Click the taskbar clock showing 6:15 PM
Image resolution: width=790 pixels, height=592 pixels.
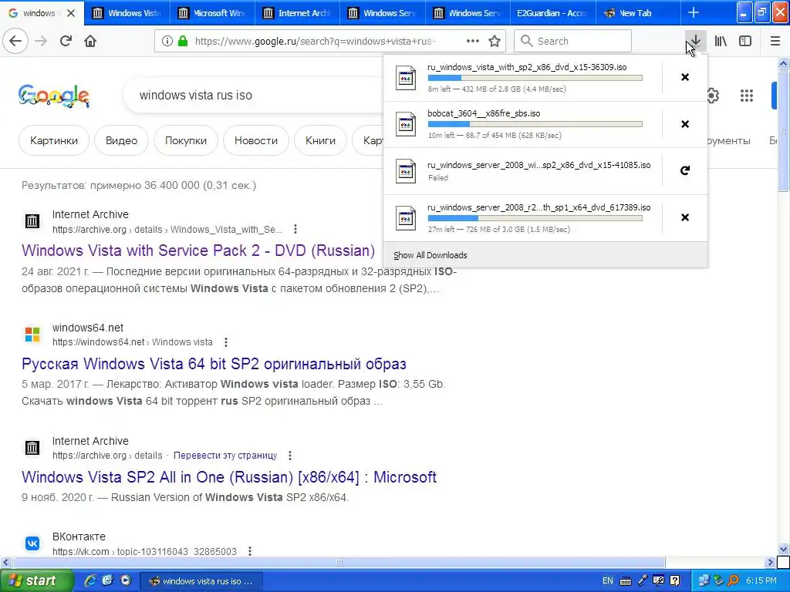761,581
